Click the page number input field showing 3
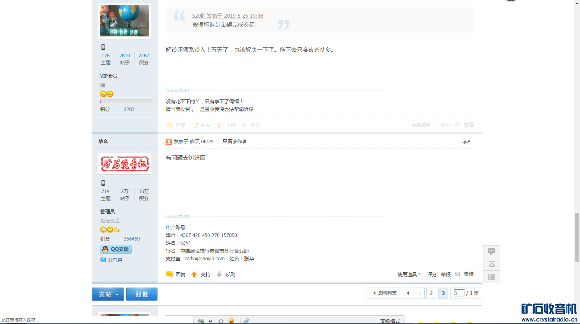 [x=459, y=293]
